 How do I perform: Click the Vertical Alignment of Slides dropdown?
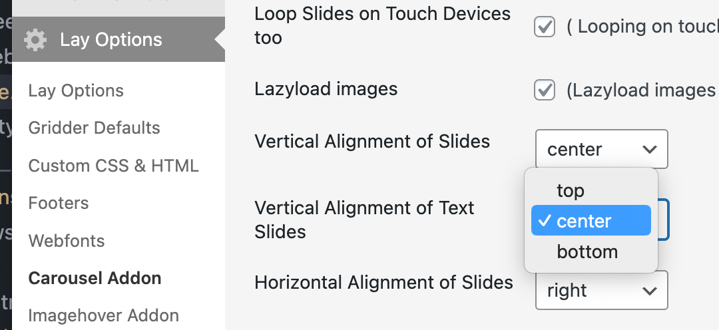(x=601, y=149)
